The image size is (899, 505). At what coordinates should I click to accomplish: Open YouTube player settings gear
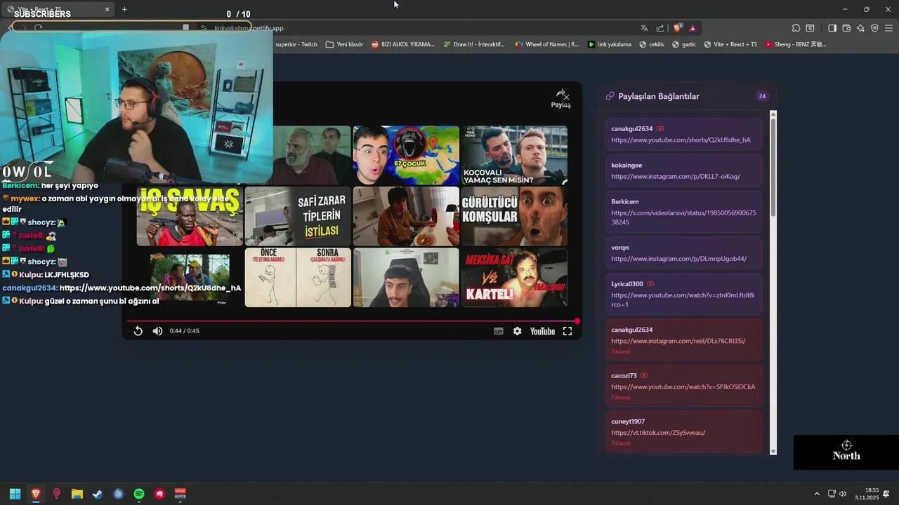(518, 331)
